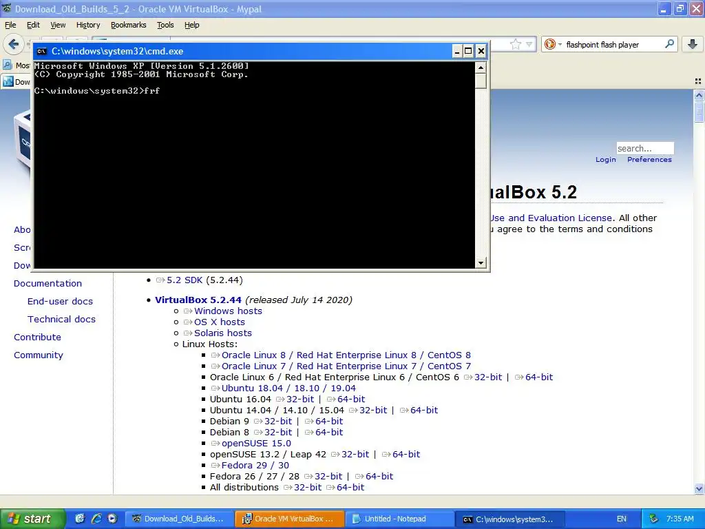The width and height of the screenshot is (705, 529).
Task: Click the openSUSE 15.0 link
Action: click(x=256, y=444)
